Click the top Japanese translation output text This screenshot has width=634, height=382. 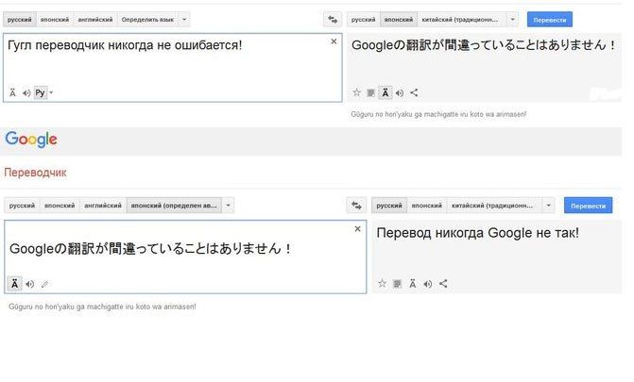coord(484,45)
